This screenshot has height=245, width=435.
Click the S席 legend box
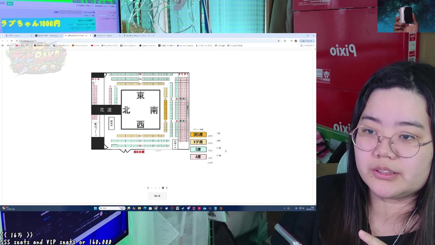click(x=198, y=149)
